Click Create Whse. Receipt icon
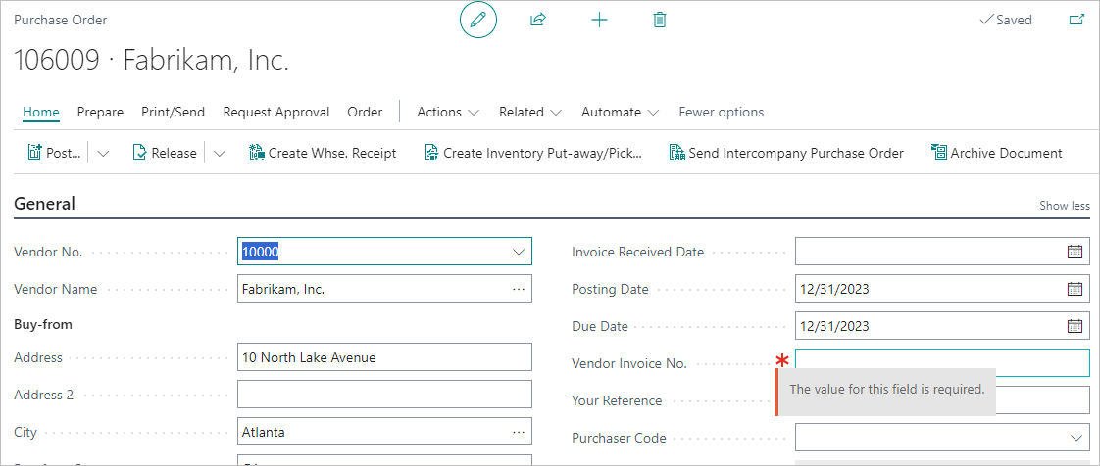Screen dimensions: 1100x466 click(x=257, y=152)
